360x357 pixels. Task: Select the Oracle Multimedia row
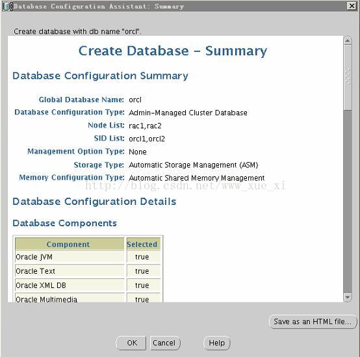tap(88, 298)
